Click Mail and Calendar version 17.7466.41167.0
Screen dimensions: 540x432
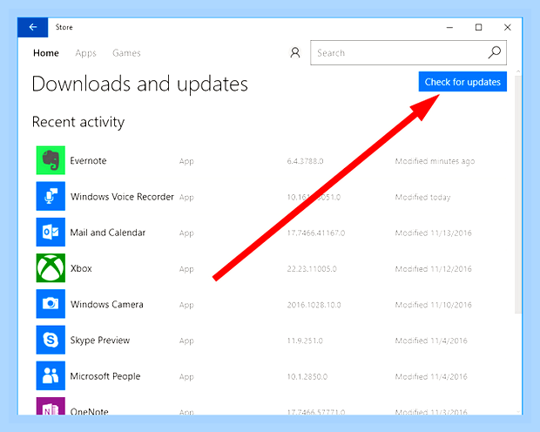pos(316,233)
